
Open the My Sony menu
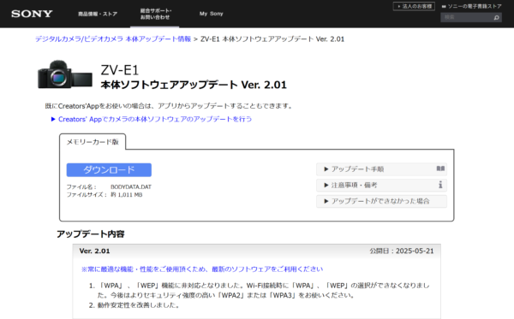[x=211, y=14]
